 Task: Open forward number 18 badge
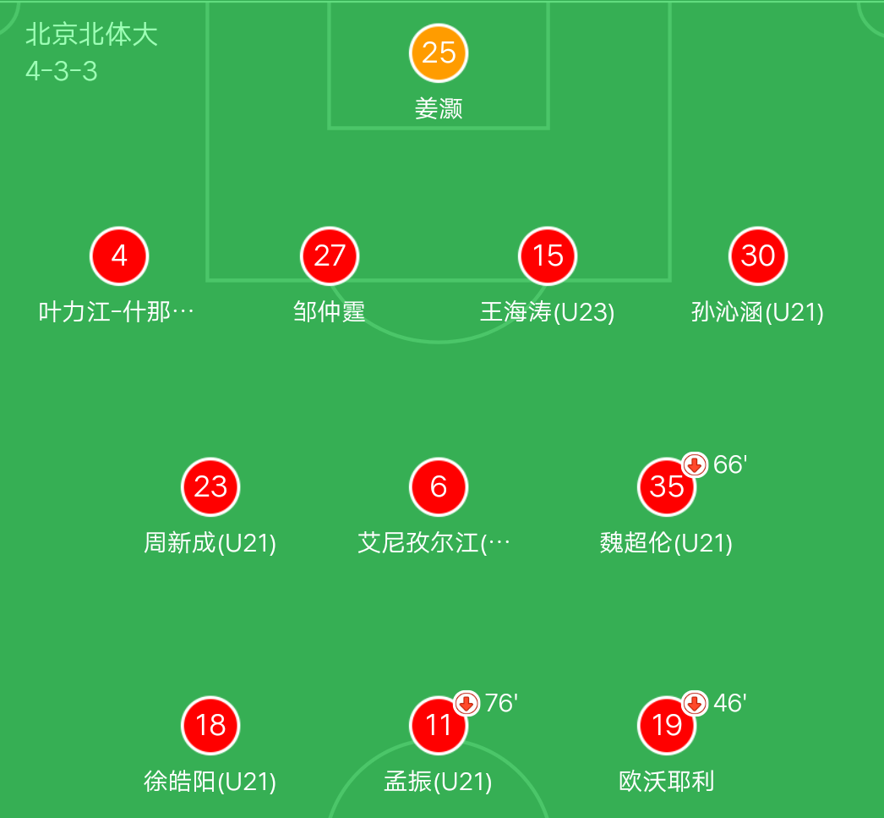(x=210, y=725)
